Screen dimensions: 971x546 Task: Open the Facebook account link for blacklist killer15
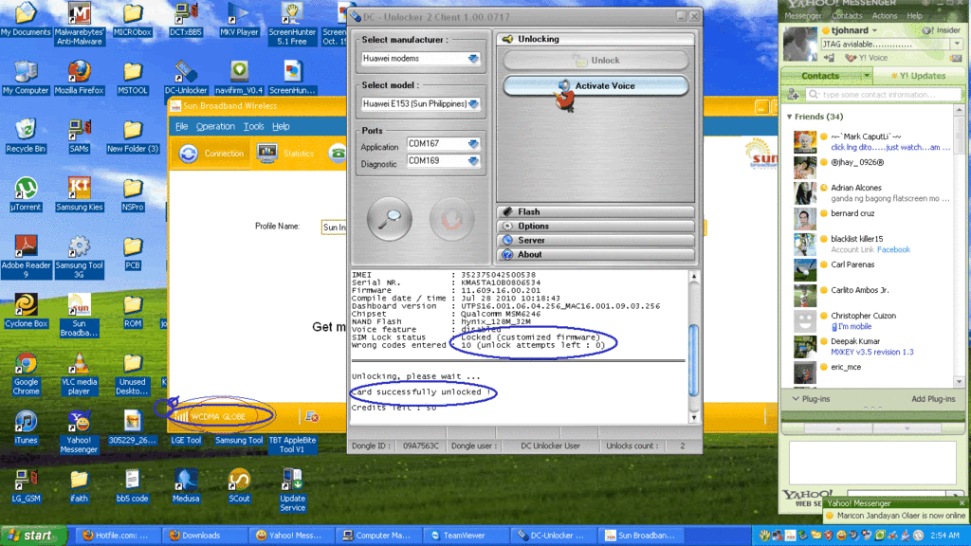(893, 249)
